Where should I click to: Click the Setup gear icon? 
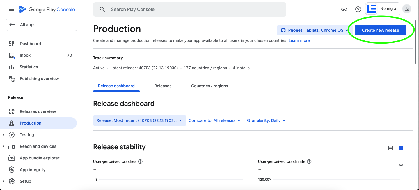pyautogui.click(x=12, y=181)
